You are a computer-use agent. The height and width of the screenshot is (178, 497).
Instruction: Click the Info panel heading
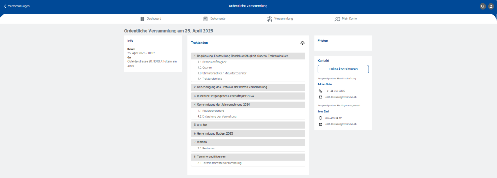coord(130,41)
